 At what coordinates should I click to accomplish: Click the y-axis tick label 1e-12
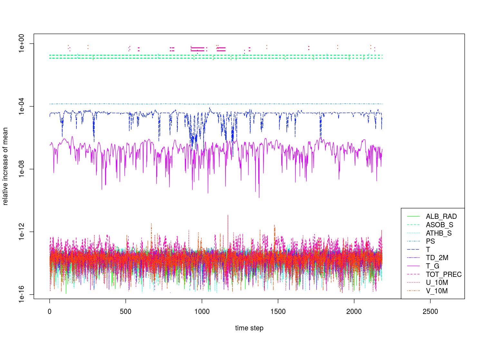click(x=21, y=232)
